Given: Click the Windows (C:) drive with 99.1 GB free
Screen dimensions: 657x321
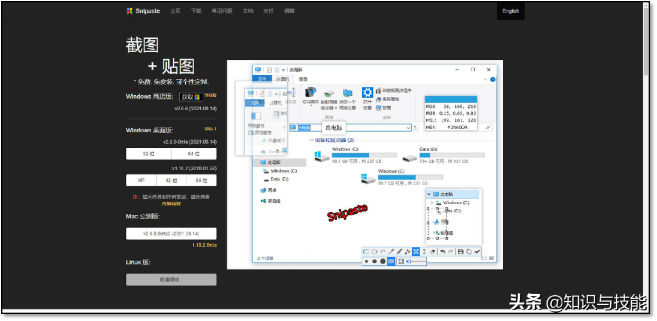Looking at the screenshot, I should (355, 155).
